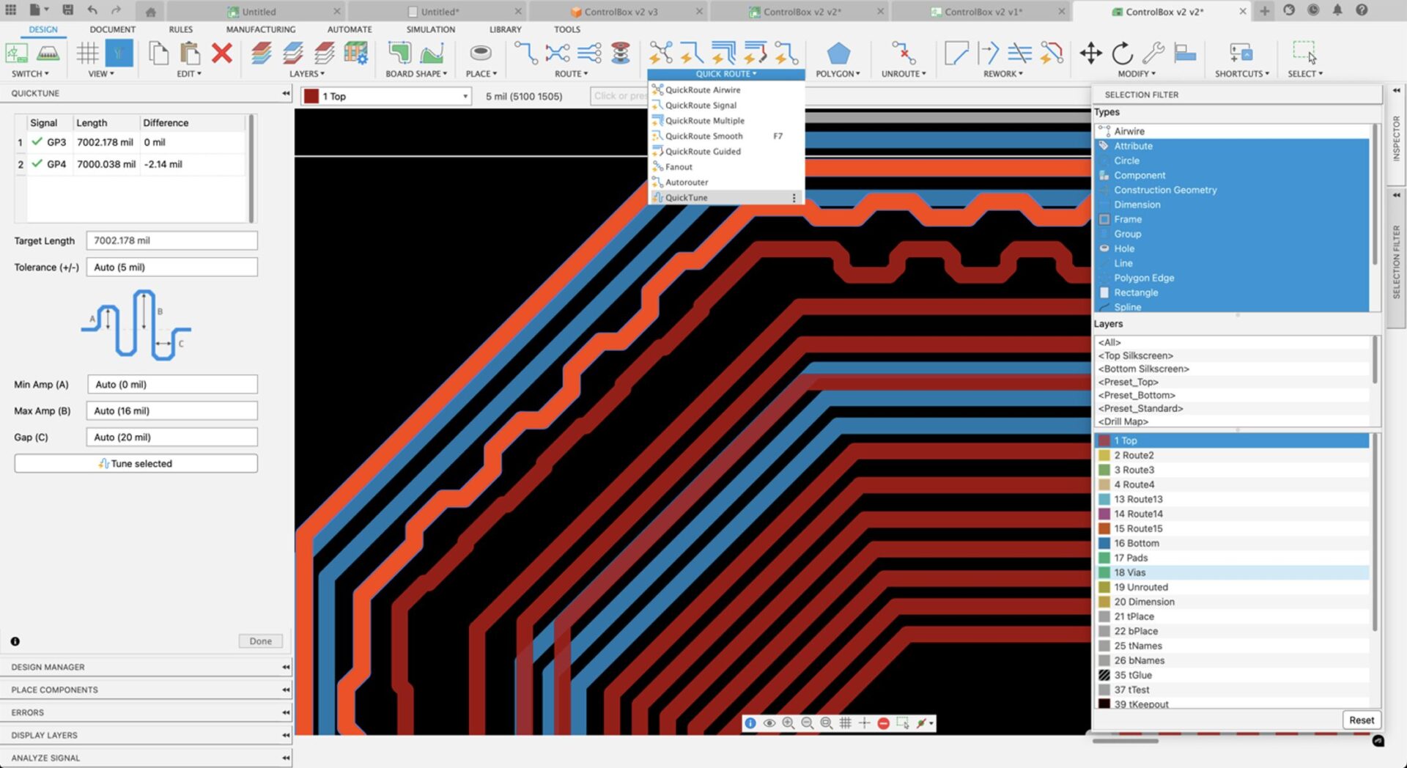Switch to the Manufacturing ribbon tab
The width and height of the screenshot is (1407, 768).
tap(260, 29)
